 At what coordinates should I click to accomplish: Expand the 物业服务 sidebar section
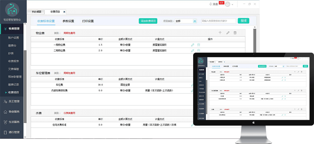coord(12,112)
